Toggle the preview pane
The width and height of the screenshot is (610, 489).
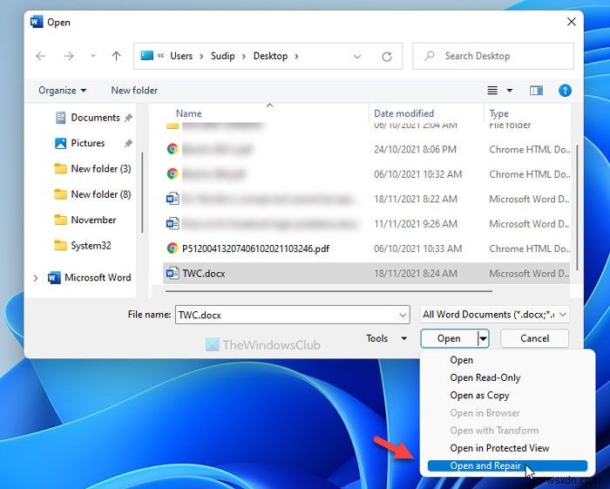[x=536, y=91]
